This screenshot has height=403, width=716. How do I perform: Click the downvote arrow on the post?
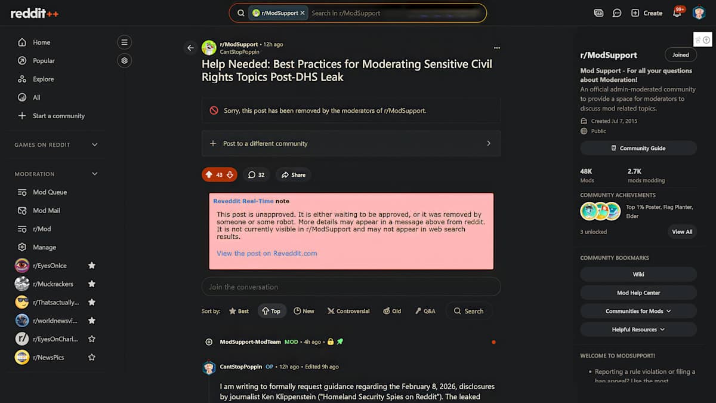click(229, 174)
